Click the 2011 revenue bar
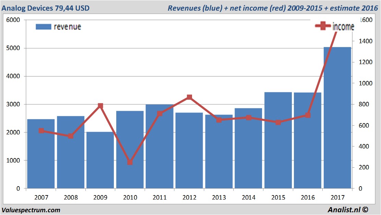The image size is (381, 215). click(x=160, y=146)
